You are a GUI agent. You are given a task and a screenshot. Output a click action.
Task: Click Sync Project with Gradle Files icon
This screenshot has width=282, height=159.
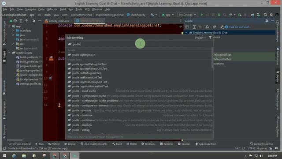point(252,15)
